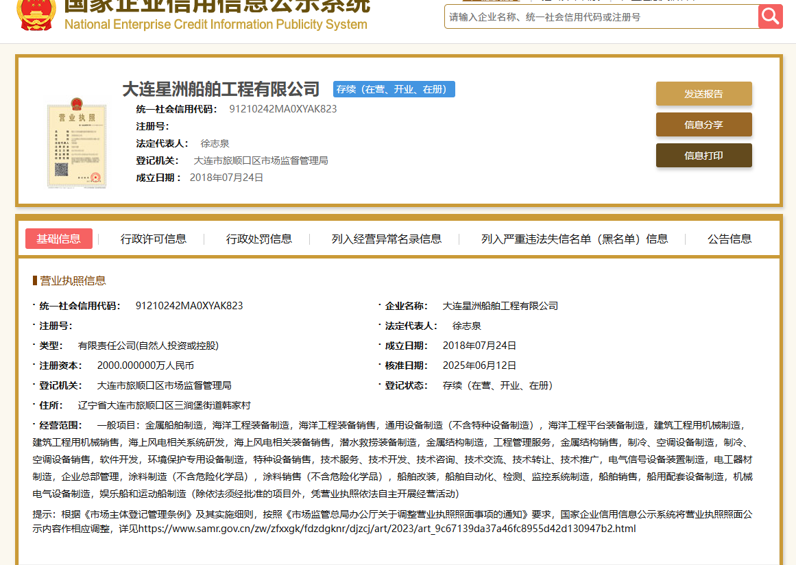Click the National Enterprise Credit Information Publicity System title

coord(215,25)
